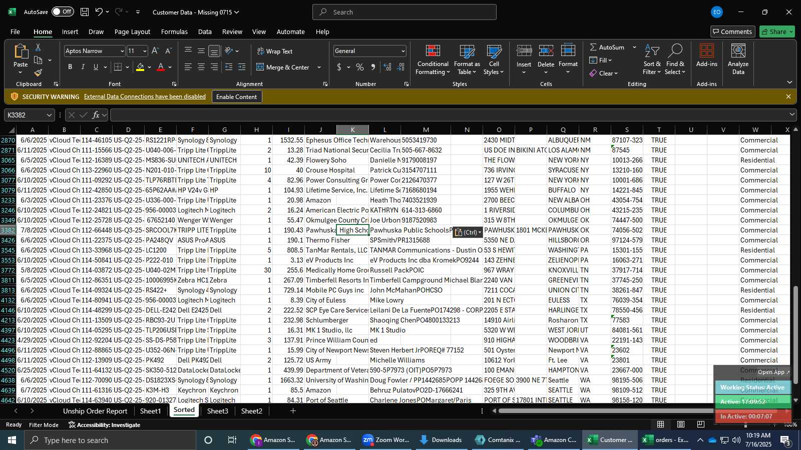Click the Undo arrow icon
801x450 pixels.
99,12
